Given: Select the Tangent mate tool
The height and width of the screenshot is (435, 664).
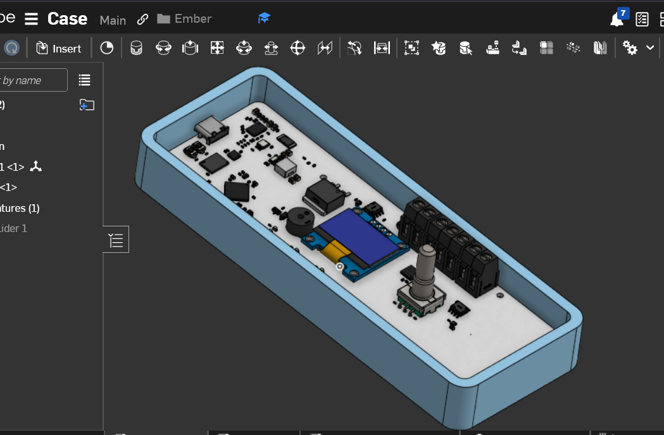Looking at the screenshot, I should click(354, 48).
